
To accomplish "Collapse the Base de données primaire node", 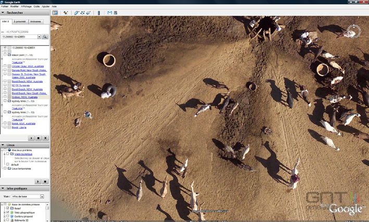I will (x=2, y=205).
